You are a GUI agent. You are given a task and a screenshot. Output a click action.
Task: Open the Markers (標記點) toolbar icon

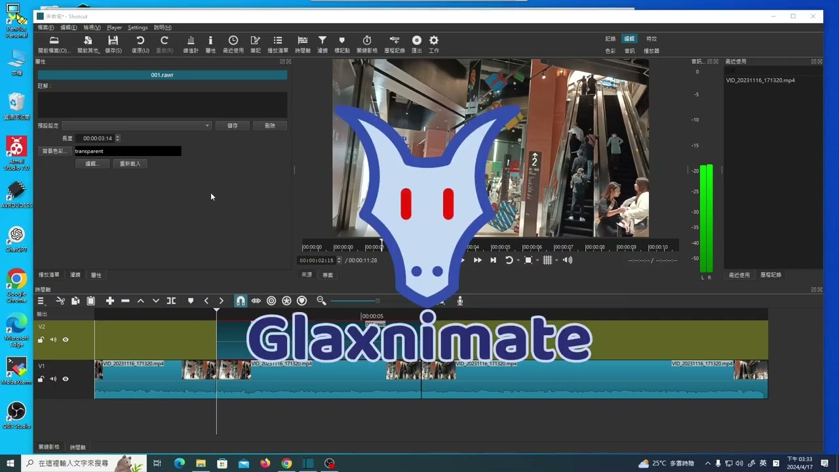[341, 41]
